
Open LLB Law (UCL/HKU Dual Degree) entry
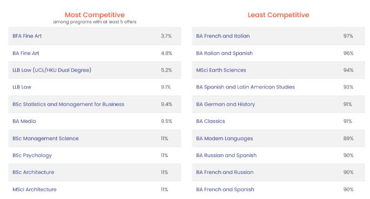pos(52,70)
